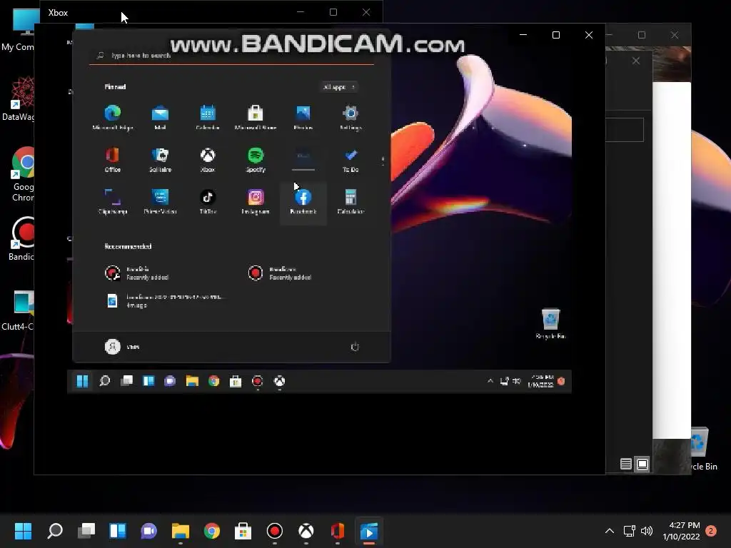Open the Office app from the taskbar
731x548 pixels.
coord(338,531)
